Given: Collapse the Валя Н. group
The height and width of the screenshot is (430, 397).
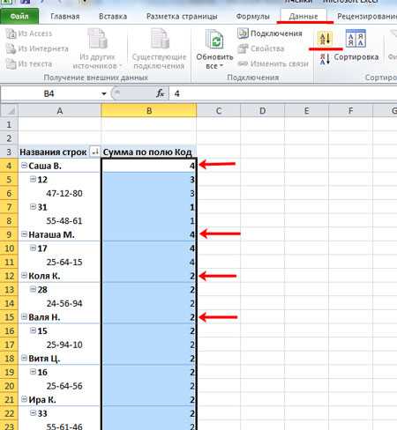Looking at the screenshot, I should point(24,316).
